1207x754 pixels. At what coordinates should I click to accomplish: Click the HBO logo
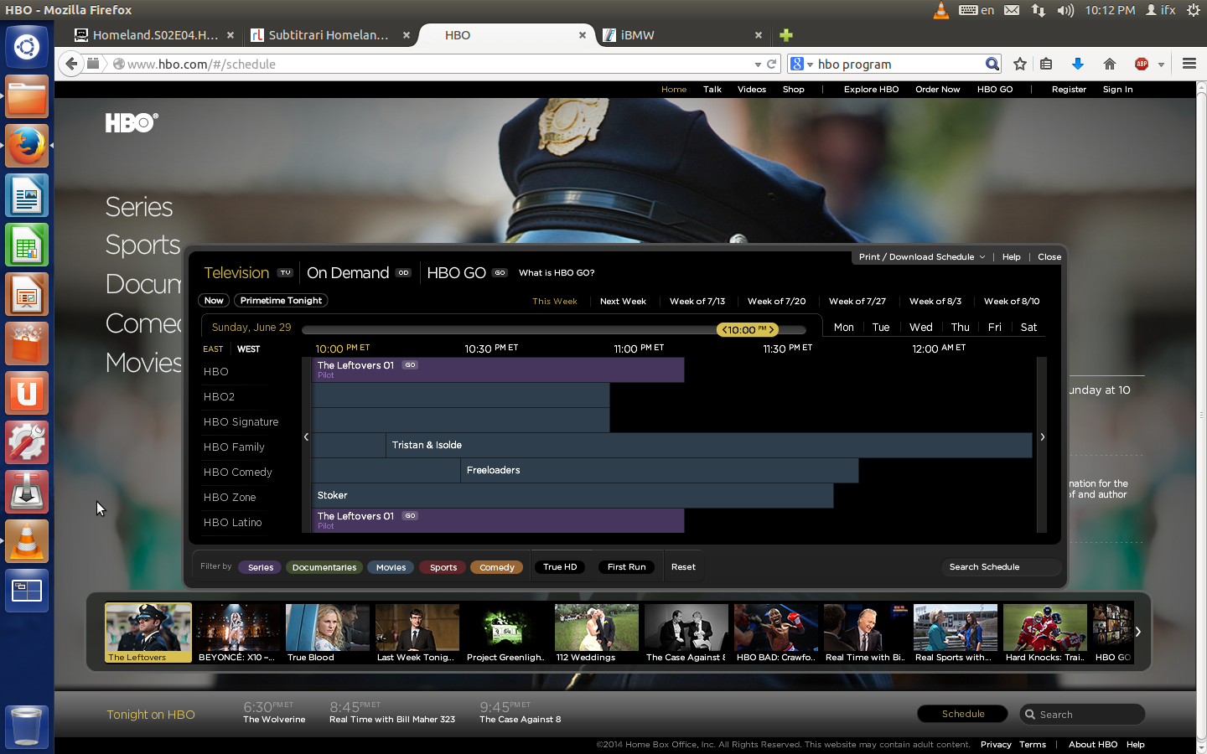(132, 123)
